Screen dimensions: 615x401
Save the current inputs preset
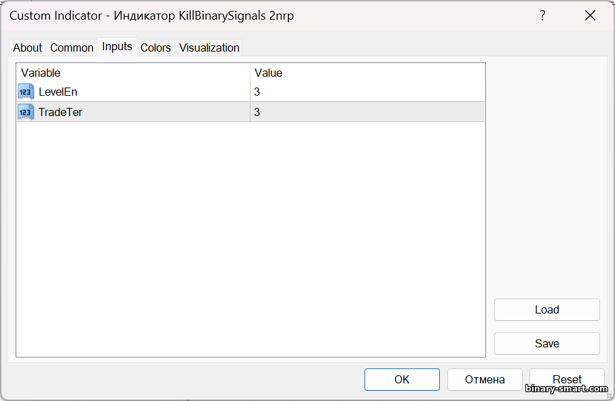[546, 343]
